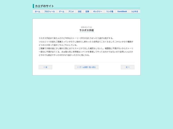The width and height of the screenshot is (173, 129).
Task: Open the 日記 page
Action: [80, 11]
